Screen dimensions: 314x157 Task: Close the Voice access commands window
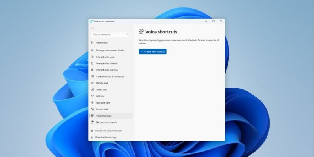coord(221,21)
